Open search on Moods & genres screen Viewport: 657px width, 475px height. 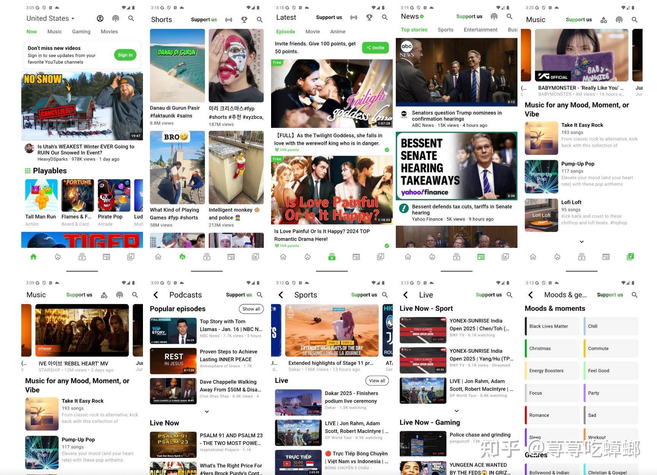[x=635, y=295]
